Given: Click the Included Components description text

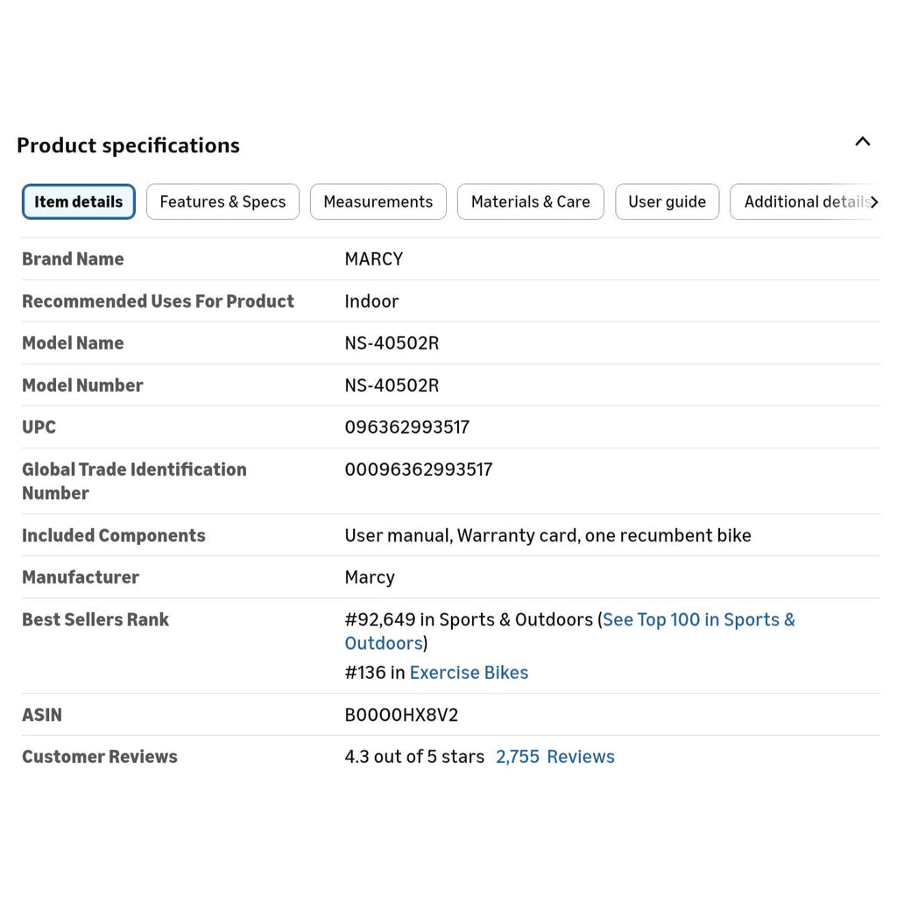Looking at the screenshot, I should (547, 535).
